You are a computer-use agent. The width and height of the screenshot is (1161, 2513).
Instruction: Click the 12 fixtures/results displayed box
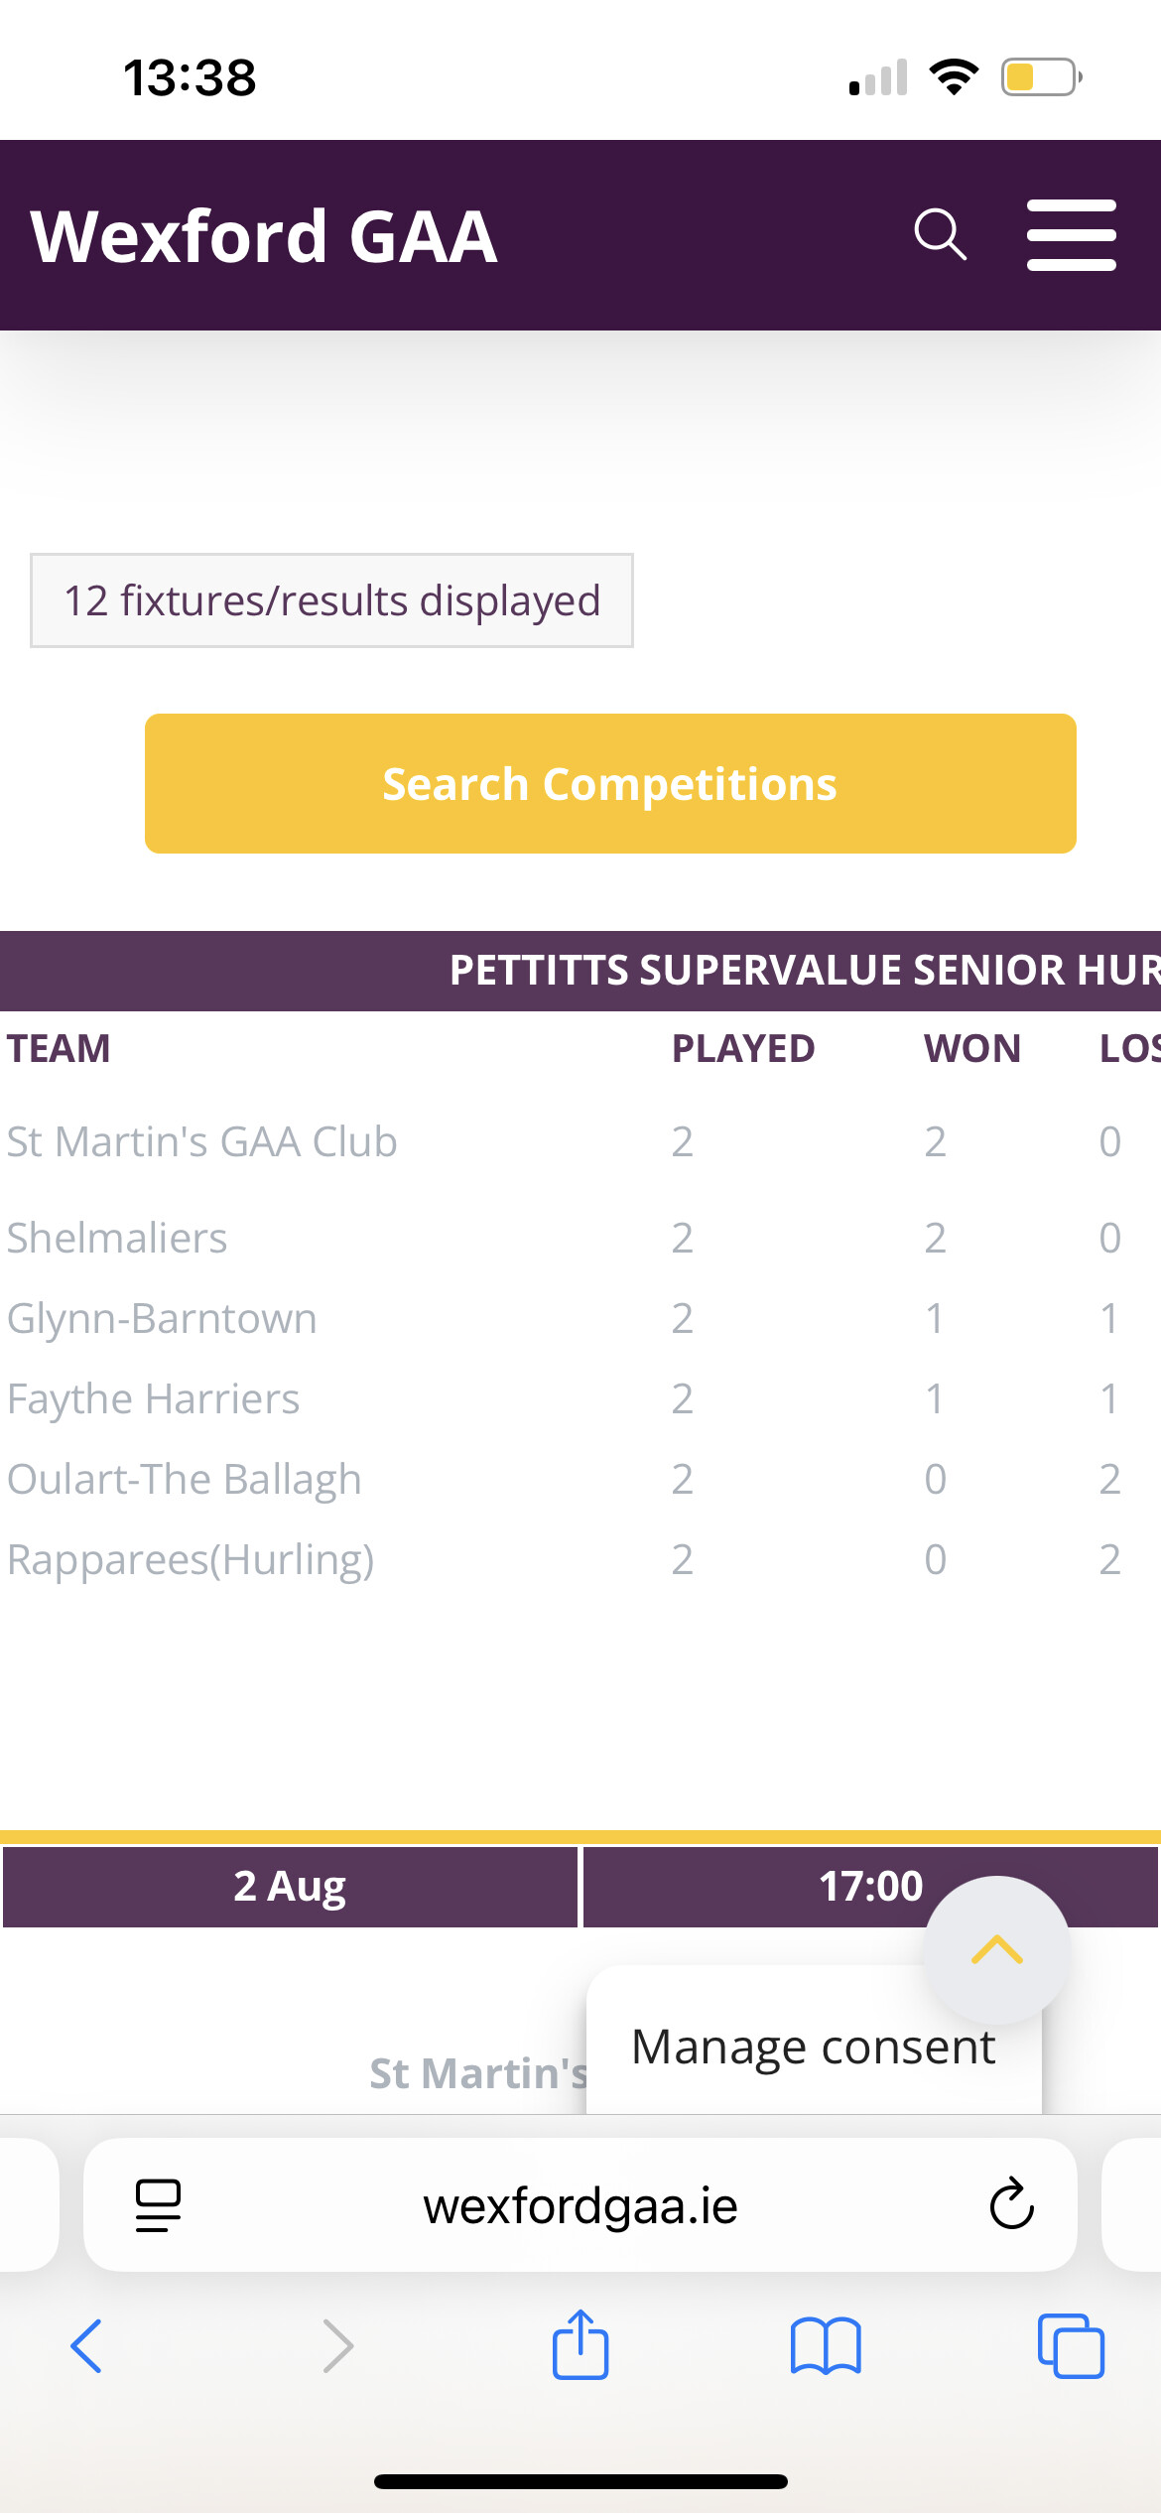(x=331, y=600)
